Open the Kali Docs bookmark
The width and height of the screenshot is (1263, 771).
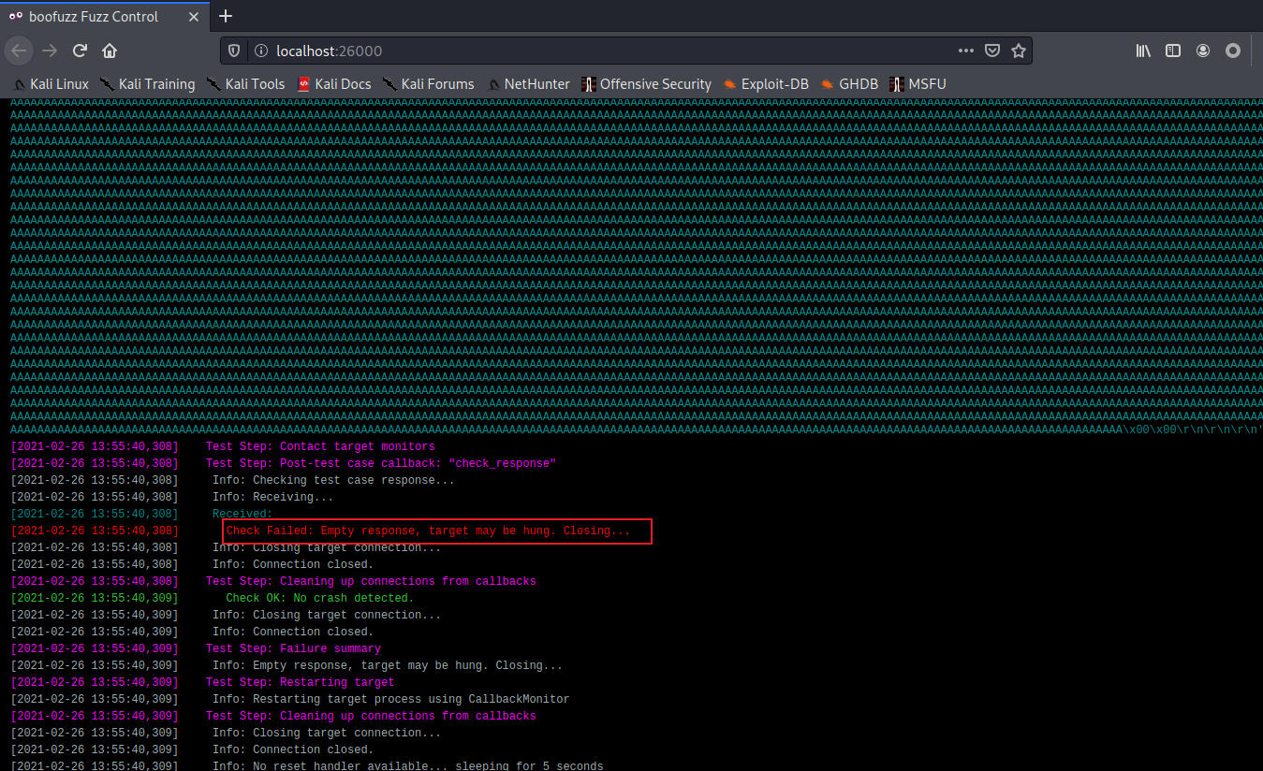(x=334, y=84)
